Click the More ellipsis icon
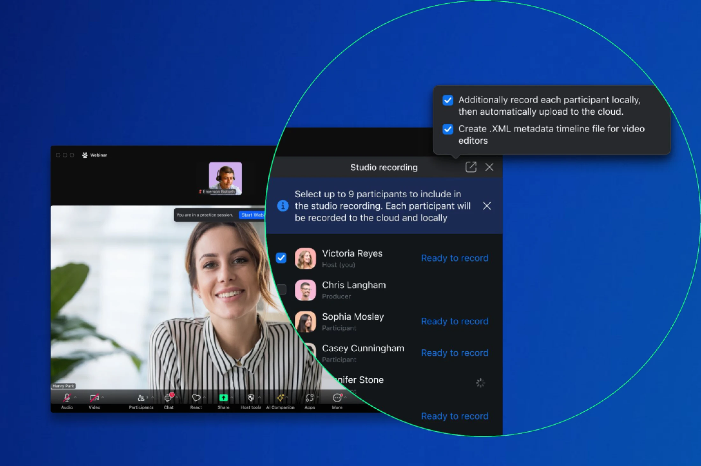Screen dimensions: 701x466 tap(337, 397)
